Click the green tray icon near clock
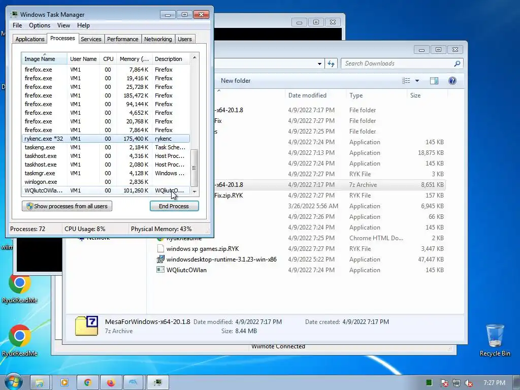This screenshot has width=520, height=390. [429, 383]
